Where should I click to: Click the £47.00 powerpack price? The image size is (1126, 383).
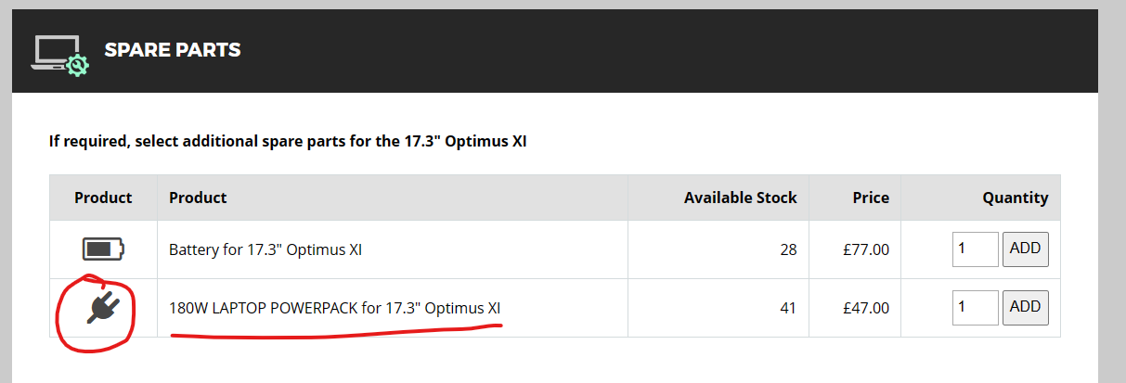click(x=864, y=308)
